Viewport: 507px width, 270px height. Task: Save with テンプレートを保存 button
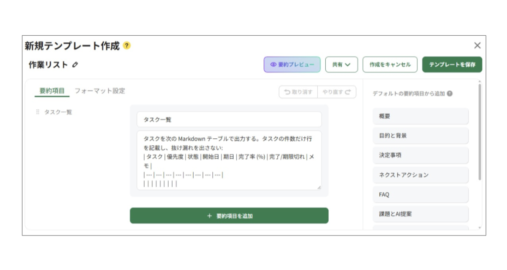click(x=452, y=65)
